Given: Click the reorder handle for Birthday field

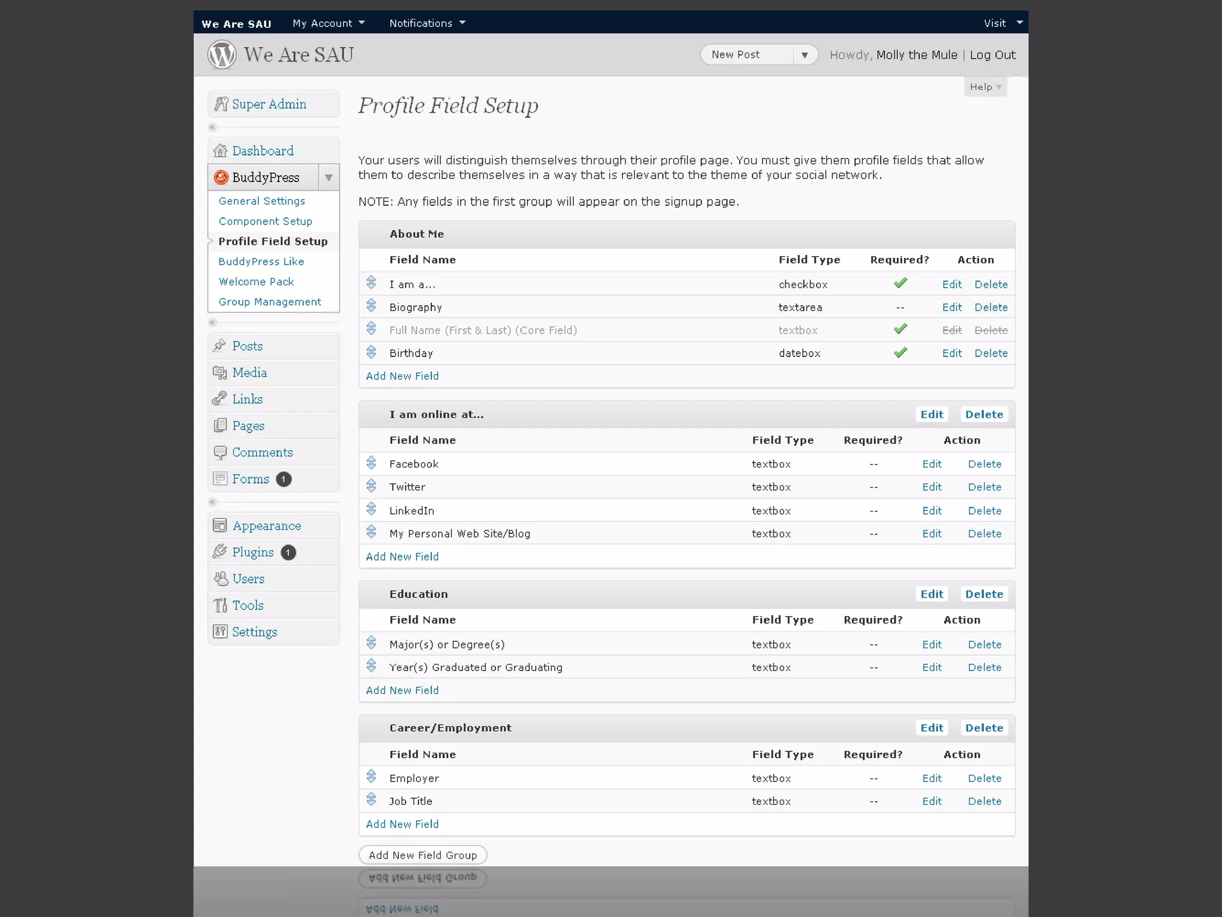Looking at the screenshot, I should [371, 352].
